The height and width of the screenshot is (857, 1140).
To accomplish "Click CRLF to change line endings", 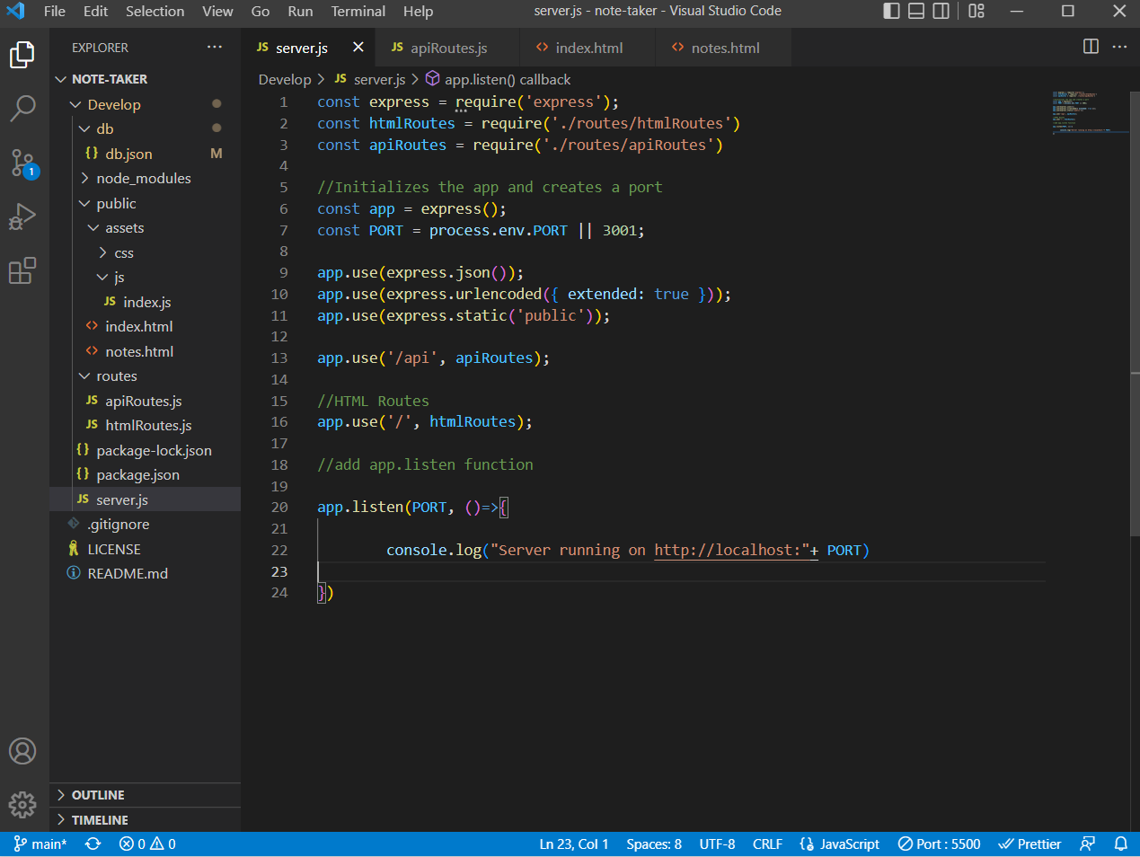I will (767, 844).
